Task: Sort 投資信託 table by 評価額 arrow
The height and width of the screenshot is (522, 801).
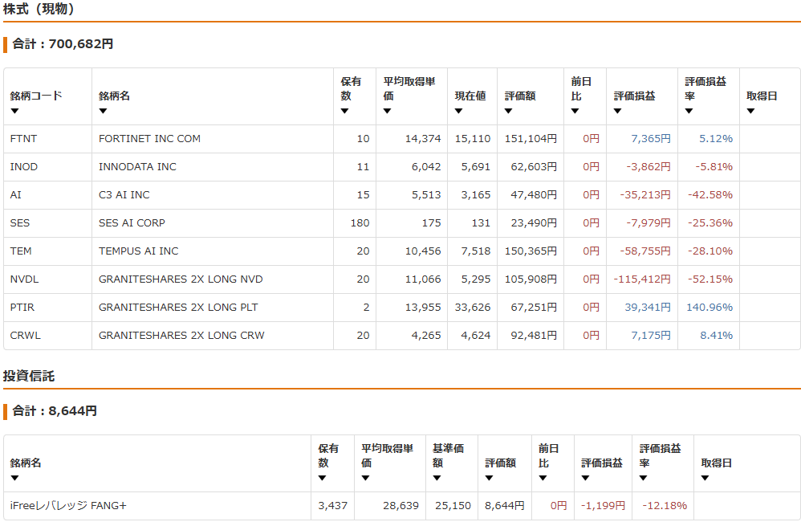Action: pyautogui.click(x=489, y=478)
